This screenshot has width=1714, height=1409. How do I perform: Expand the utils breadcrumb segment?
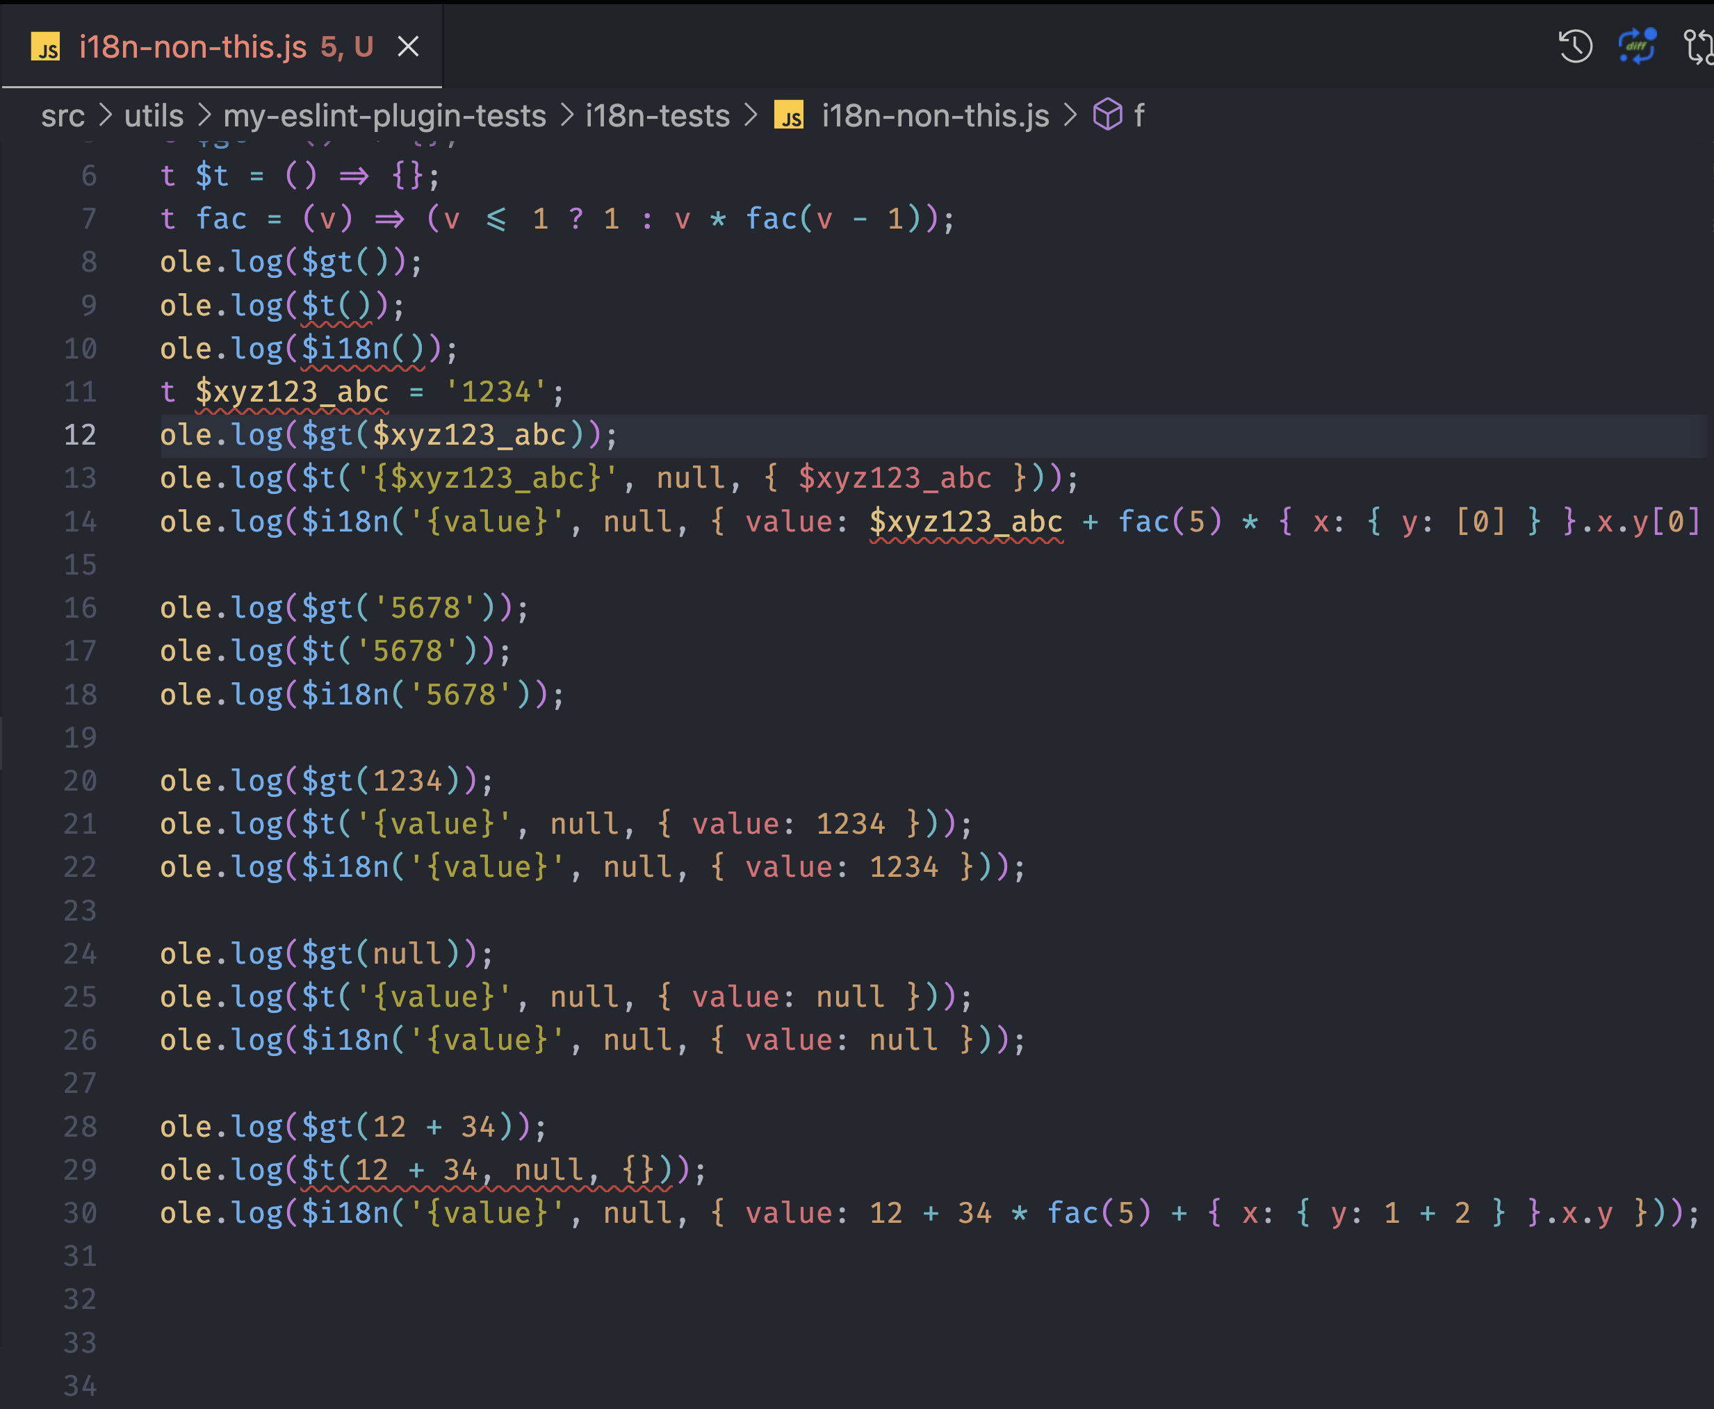click(x=154, y=115)
